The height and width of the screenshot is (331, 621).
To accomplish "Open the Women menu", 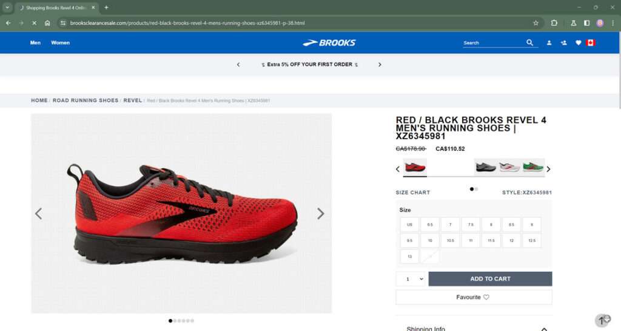I will (x=60, y=42).
